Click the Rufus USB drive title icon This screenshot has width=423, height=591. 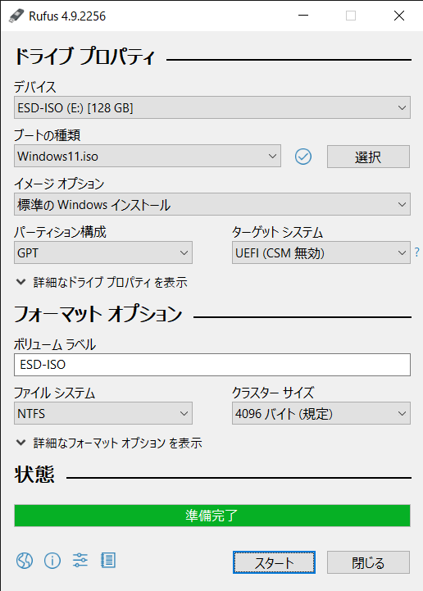pyautogui.click(x=16, y=16)
